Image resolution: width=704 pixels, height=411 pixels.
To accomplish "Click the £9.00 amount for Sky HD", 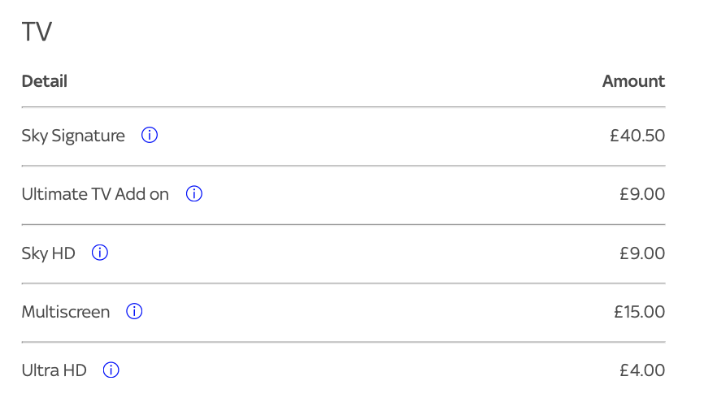I will click(642, 253).
